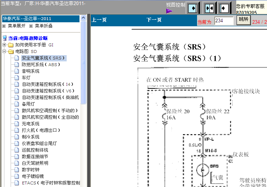
Task: Open the 制冷系统 tree item
Action: click(x=30, y=137)
